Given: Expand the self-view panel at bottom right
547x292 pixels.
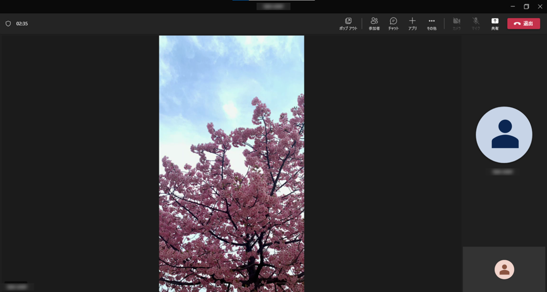Looking at the screenshot, I should [x=504, y=269].
